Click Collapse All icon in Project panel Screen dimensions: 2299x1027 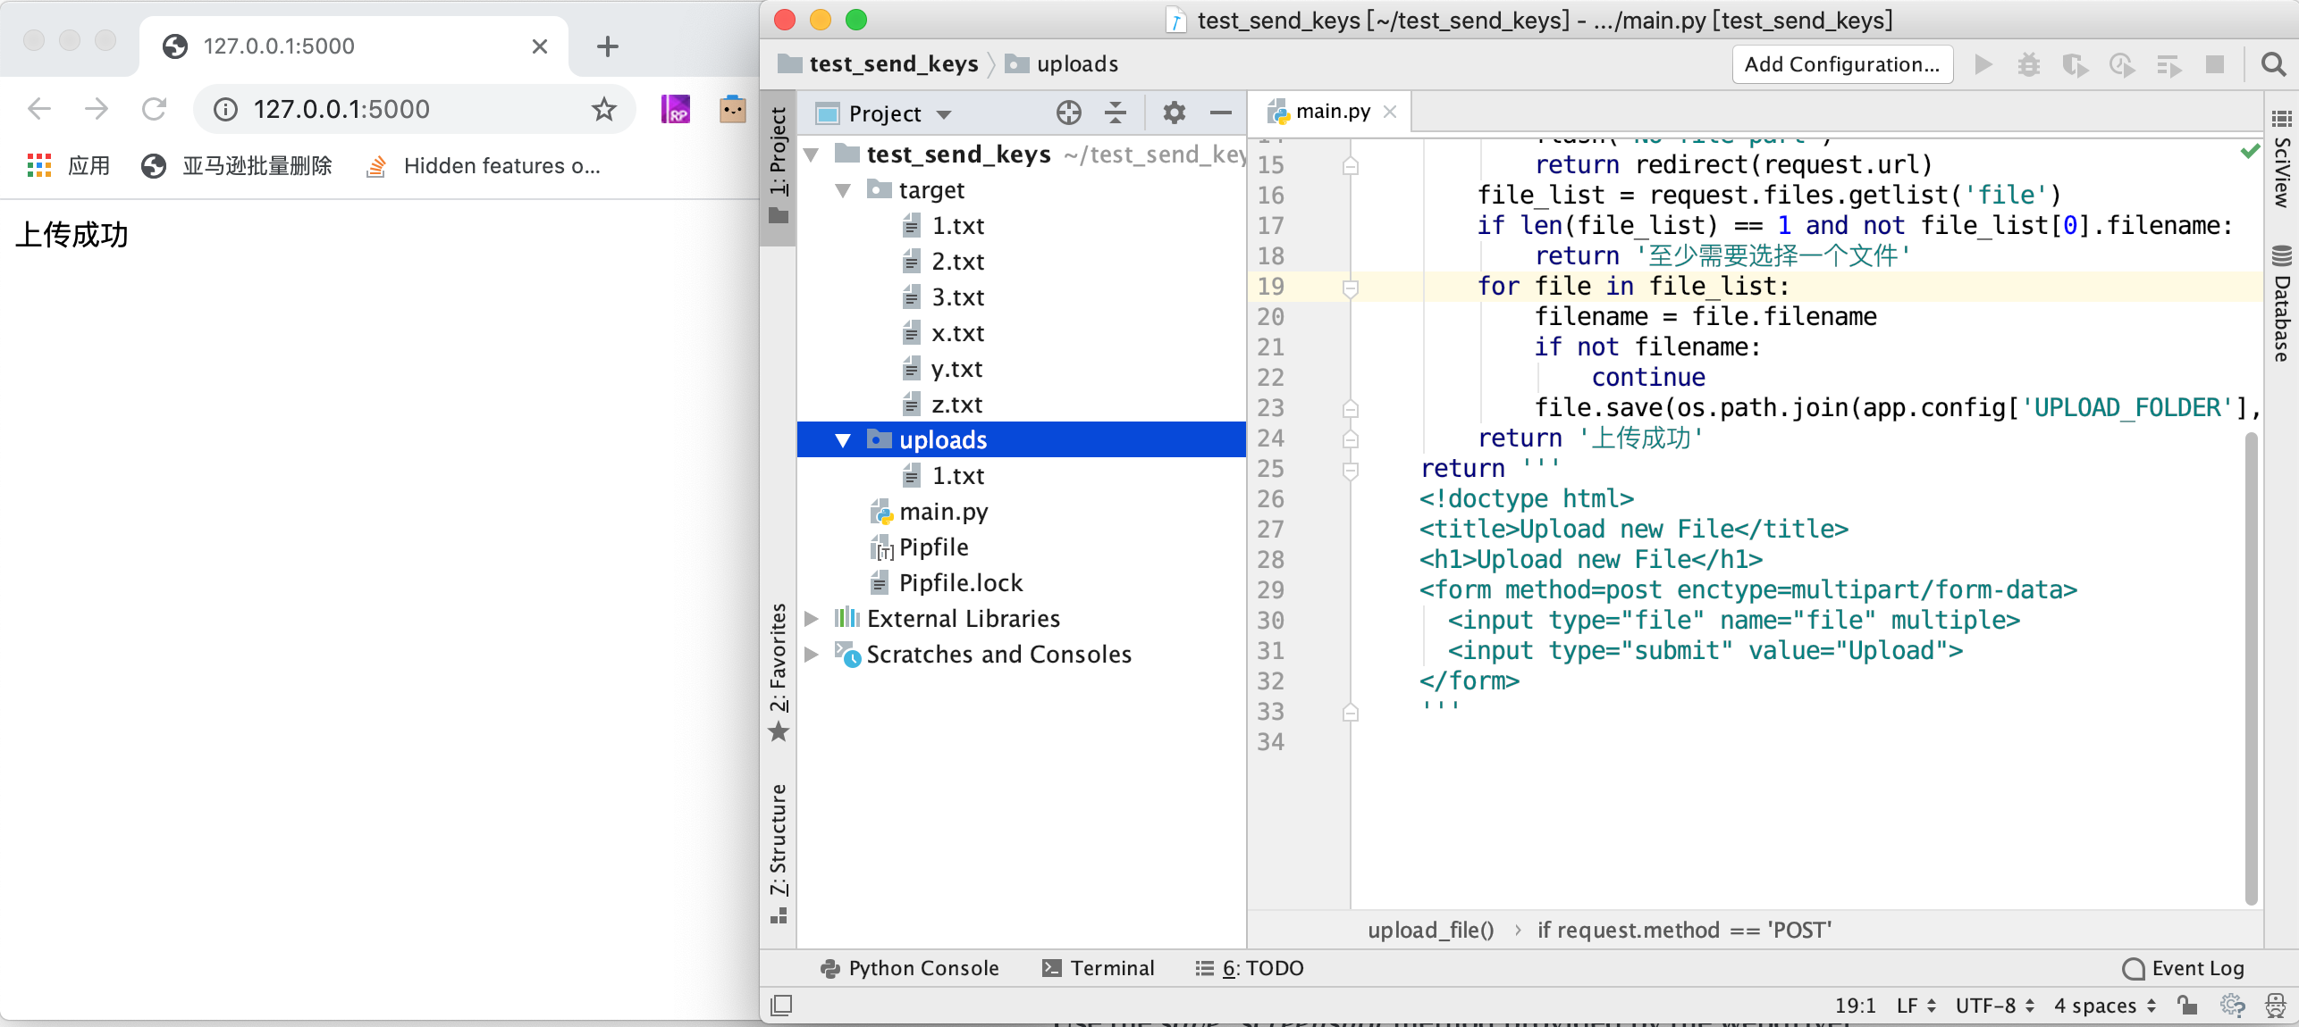[x=1116, y=113]
